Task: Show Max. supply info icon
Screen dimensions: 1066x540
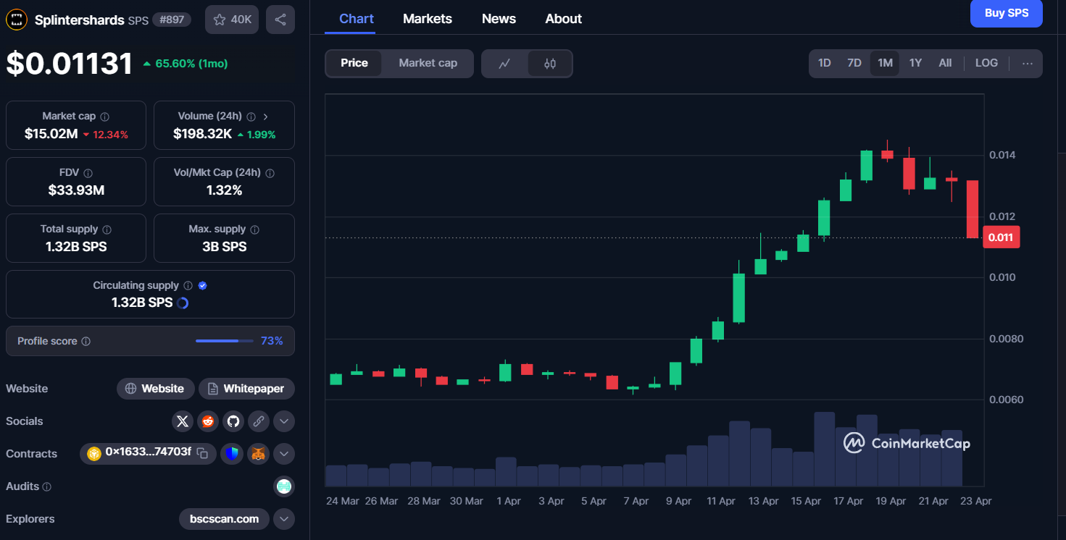Action: point(254,229)
